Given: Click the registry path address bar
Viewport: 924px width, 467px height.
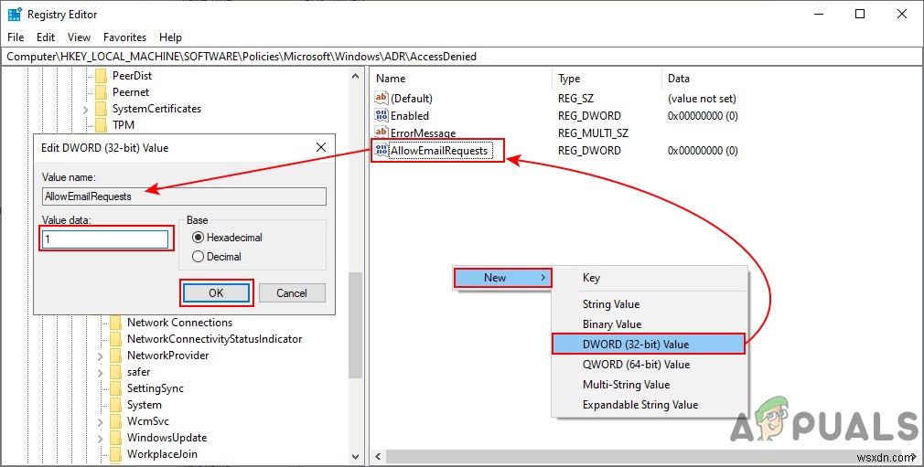Looking at the screenshot, I should tap(461, 57).
